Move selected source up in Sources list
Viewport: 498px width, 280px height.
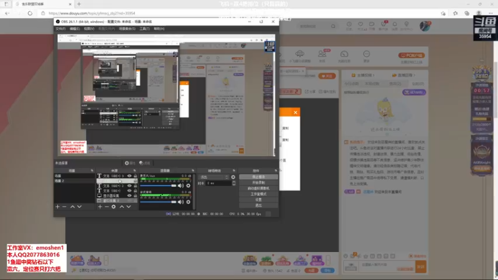coord(121,207)
